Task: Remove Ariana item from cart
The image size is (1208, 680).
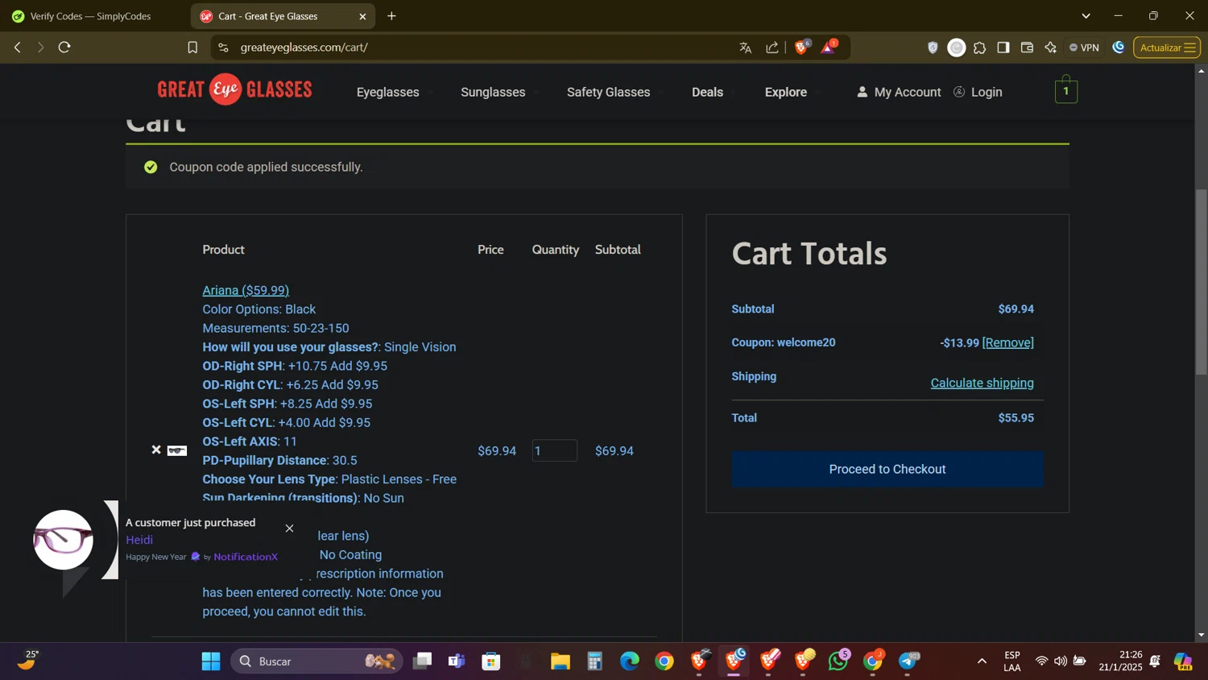Action: pyautogui.click(x=156, y=450)
